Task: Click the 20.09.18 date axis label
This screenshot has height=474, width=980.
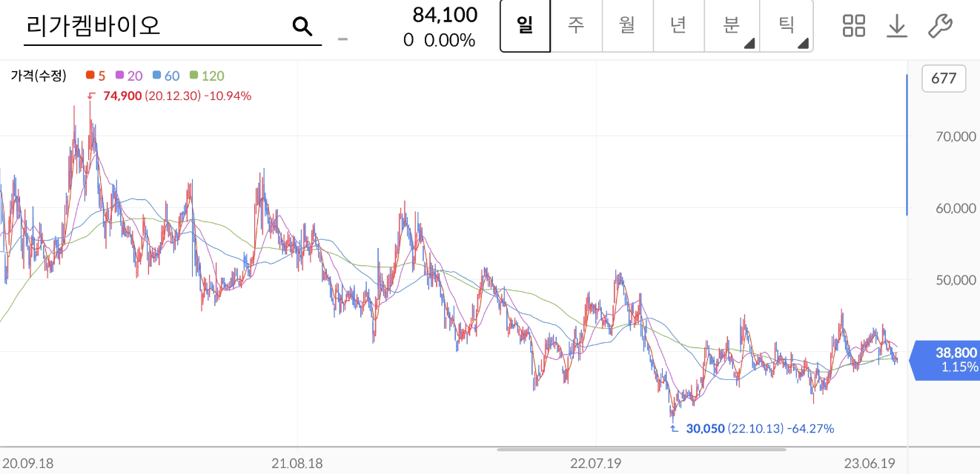Action: (x=27, y=464)
